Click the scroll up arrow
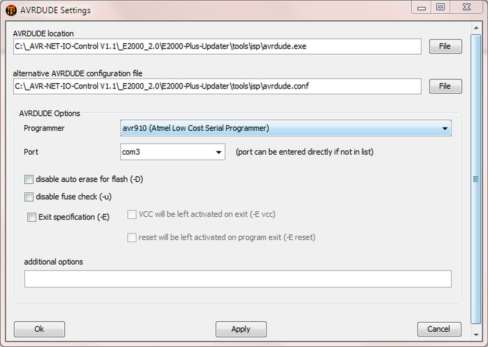This screenshot has width=488, height=347. coord(475,29)
